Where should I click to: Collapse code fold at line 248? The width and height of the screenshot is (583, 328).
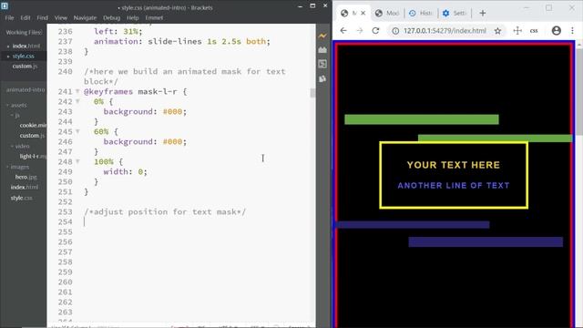(x=77, y=161)
